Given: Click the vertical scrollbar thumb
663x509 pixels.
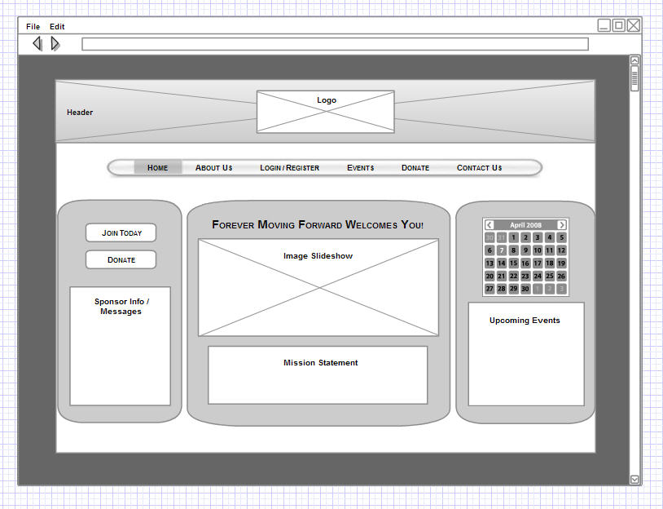Looking at the screenshot, I should 634,78.
